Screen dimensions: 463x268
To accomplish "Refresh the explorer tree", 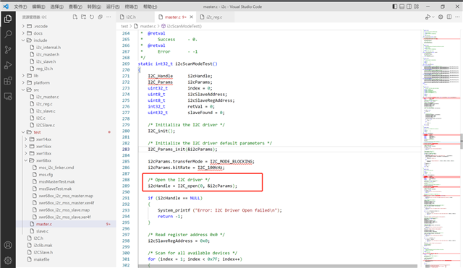I will pos(92,17).
